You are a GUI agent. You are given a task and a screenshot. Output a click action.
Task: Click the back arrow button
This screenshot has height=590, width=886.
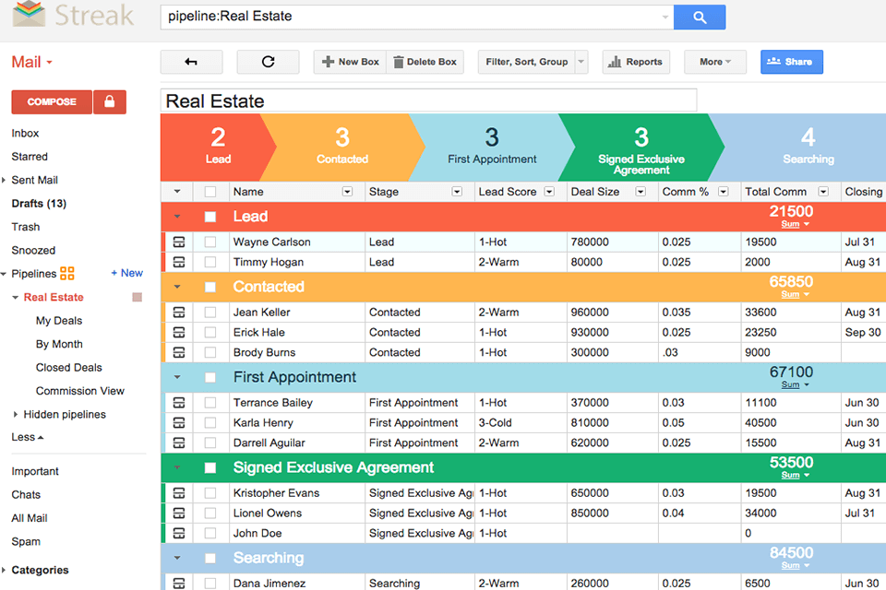191,62
